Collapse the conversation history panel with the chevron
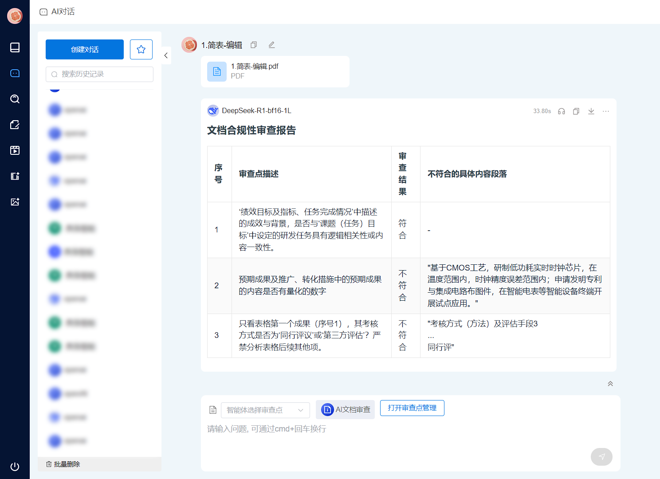 coord(165,55)
